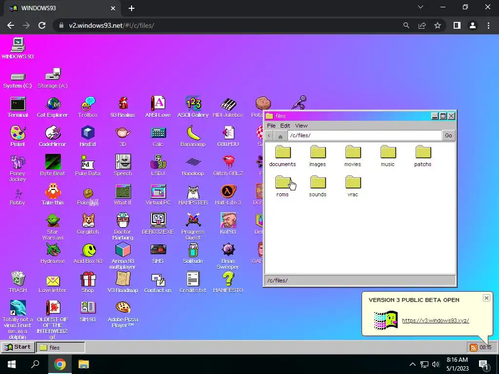Open the images folder
The image size is (499, 374).
click(318, 156)
